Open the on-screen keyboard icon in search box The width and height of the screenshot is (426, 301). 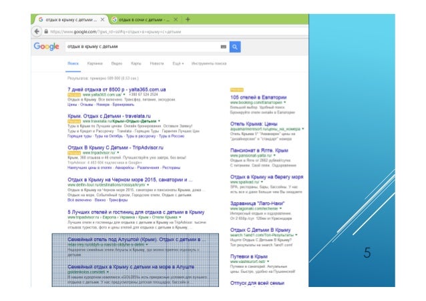(223, 47)
